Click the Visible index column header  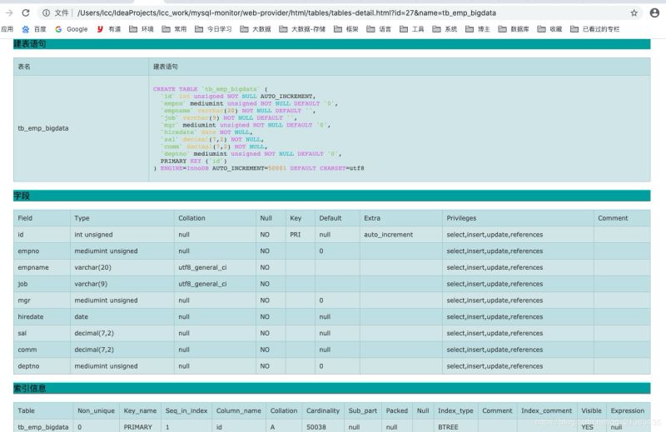[591, 410]
